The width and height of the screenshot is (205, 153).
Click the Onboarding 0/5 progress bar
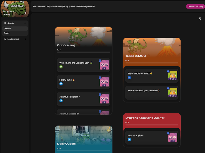click(x=84, y=52)
